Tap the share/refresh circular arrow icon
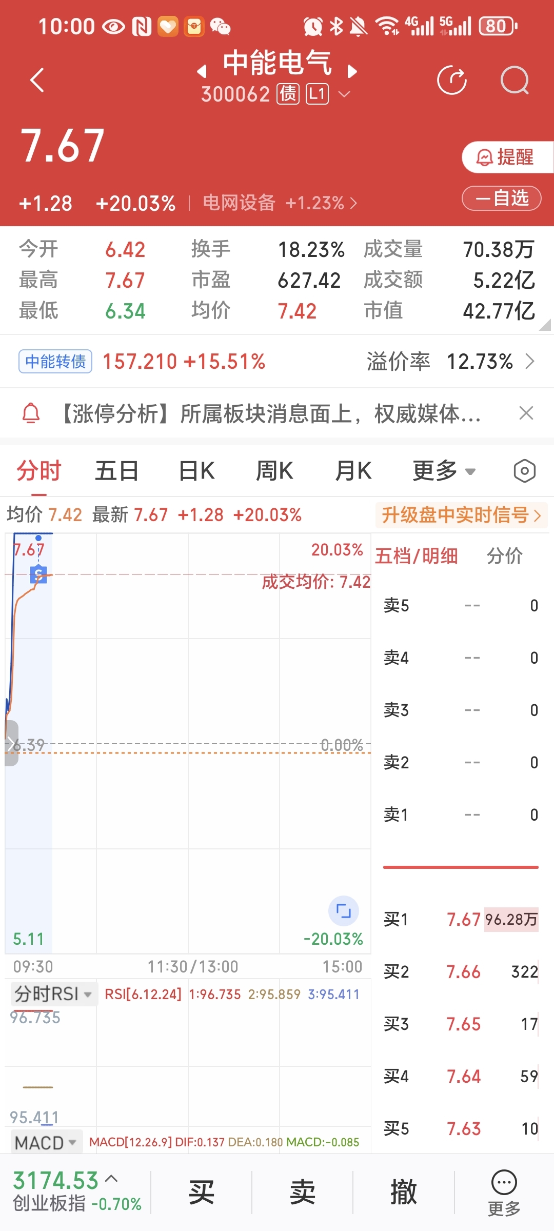Viewport: 554px width, 1231px height. (452, 80)
